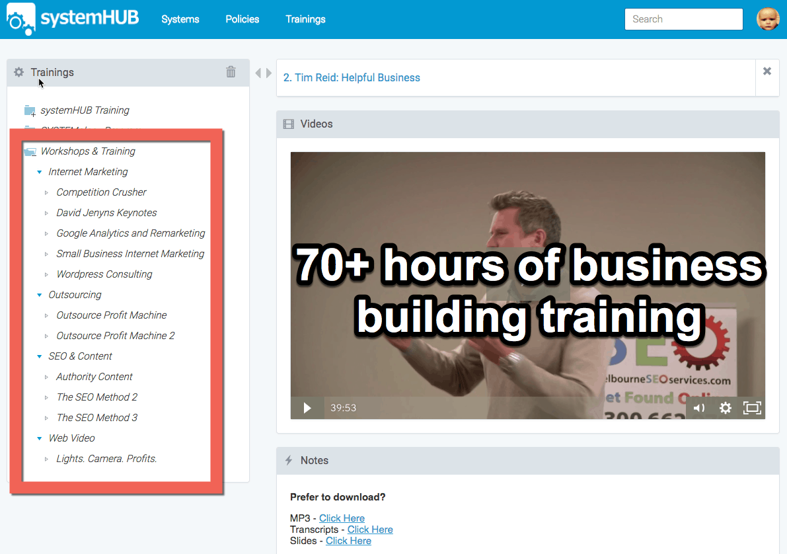This screenshot has height=554, width=787.
Task: Open David Jenyns Keynotes training
Action: coord(106,213)
